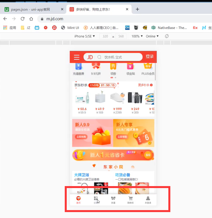Click the m.jd.com address bar
The width and height of the screenshot is (212, 218).
[x=125, y=19]
